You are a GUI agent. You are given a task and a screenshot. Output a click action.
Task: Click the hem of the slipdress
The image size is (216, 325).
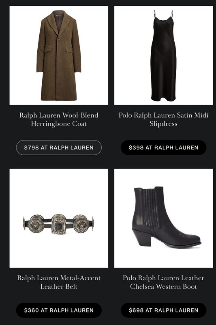click(163, 97)
